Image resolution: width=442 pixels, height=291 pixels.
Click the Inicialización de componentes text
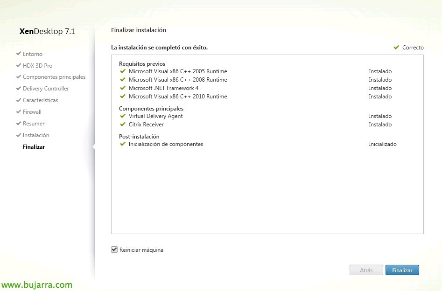[166, 144]
